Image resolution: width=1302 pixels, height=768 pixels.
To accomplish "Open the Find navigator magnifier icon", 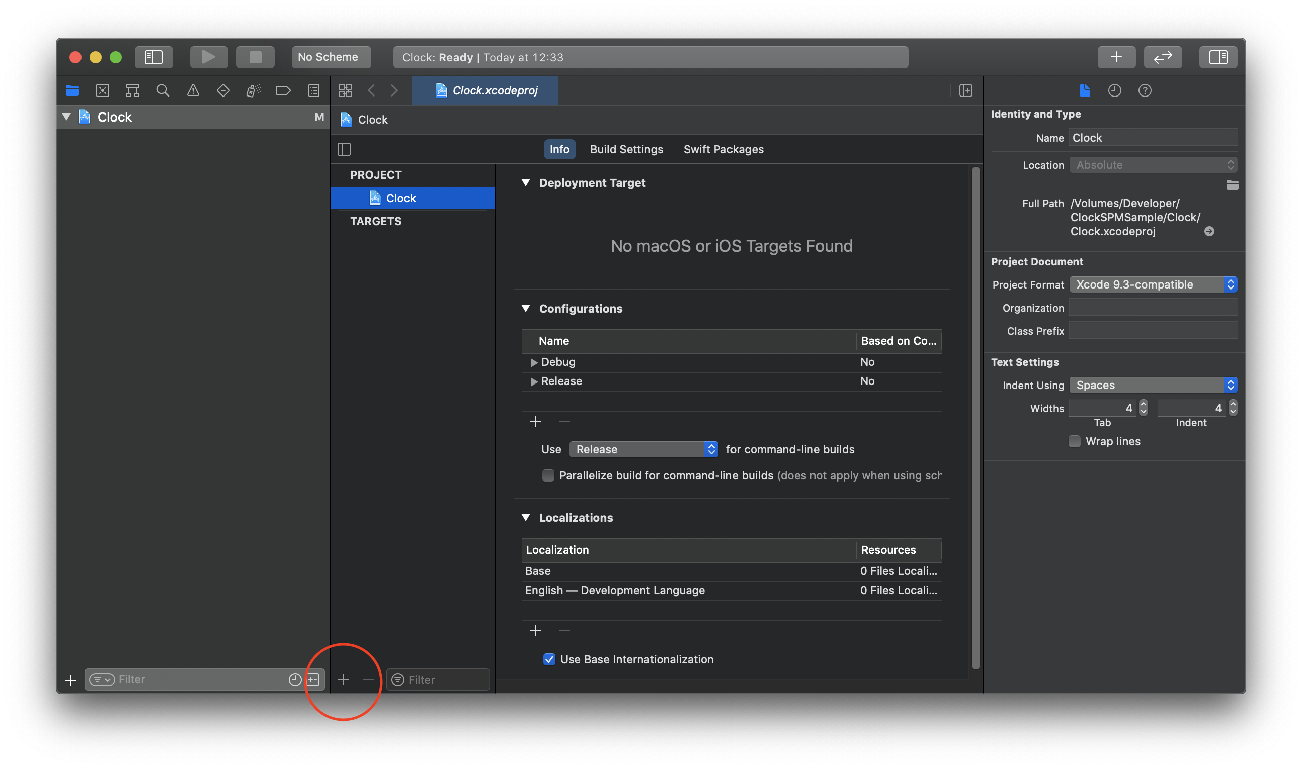I will 162,90.
